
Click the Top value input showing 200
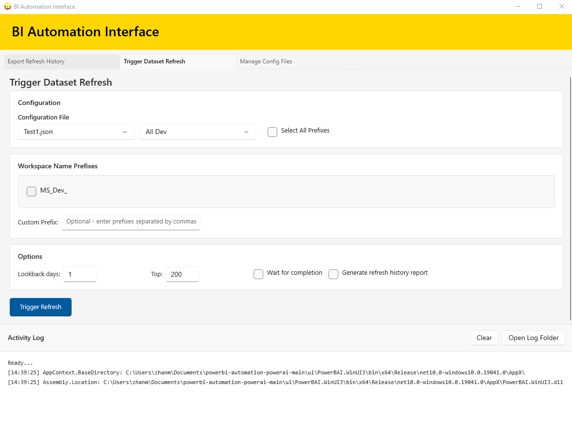(182, 274)
